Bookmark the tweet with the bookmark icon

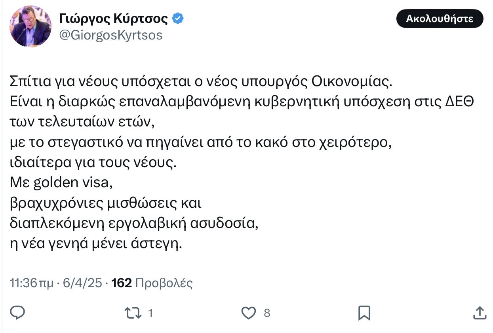pos(364,313)
